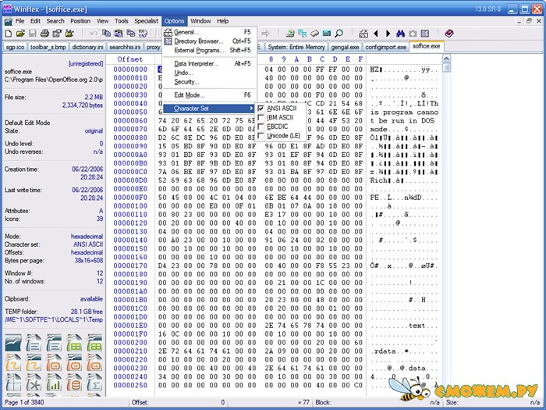Enable the IBM ASCII character set

[x=281, y=117]
